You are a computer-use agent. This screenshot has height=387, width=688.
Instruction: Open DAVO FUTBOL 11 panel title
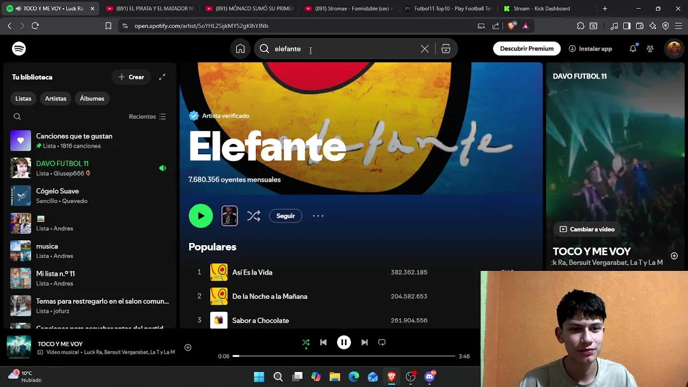pyautogui.click(x=579, y=76)
